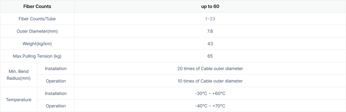Click Operation under Min. Bend Radius
Screen dimensions: 346x112
(55, 81)
